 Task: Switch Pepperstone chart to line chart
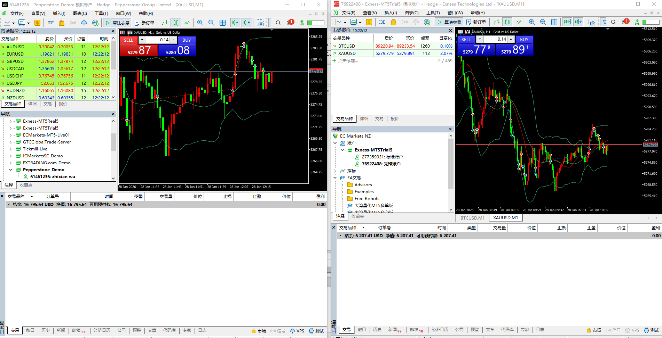click(187, 23)
